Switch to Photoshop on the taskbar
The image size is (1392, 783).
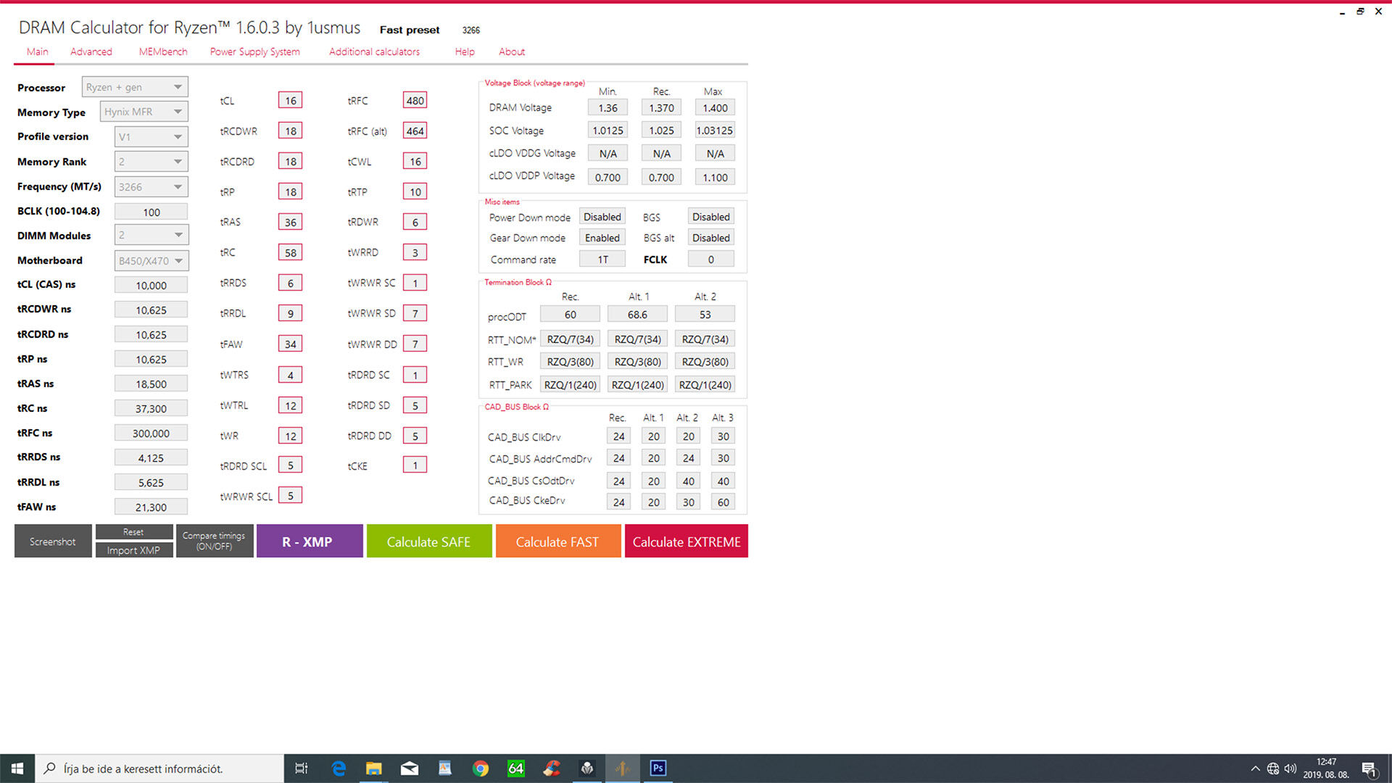pos(658,768)
